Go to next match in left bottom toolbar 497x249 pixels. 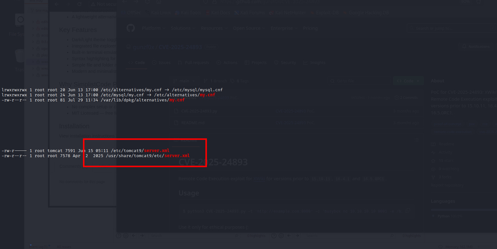[x=142, y=236]
